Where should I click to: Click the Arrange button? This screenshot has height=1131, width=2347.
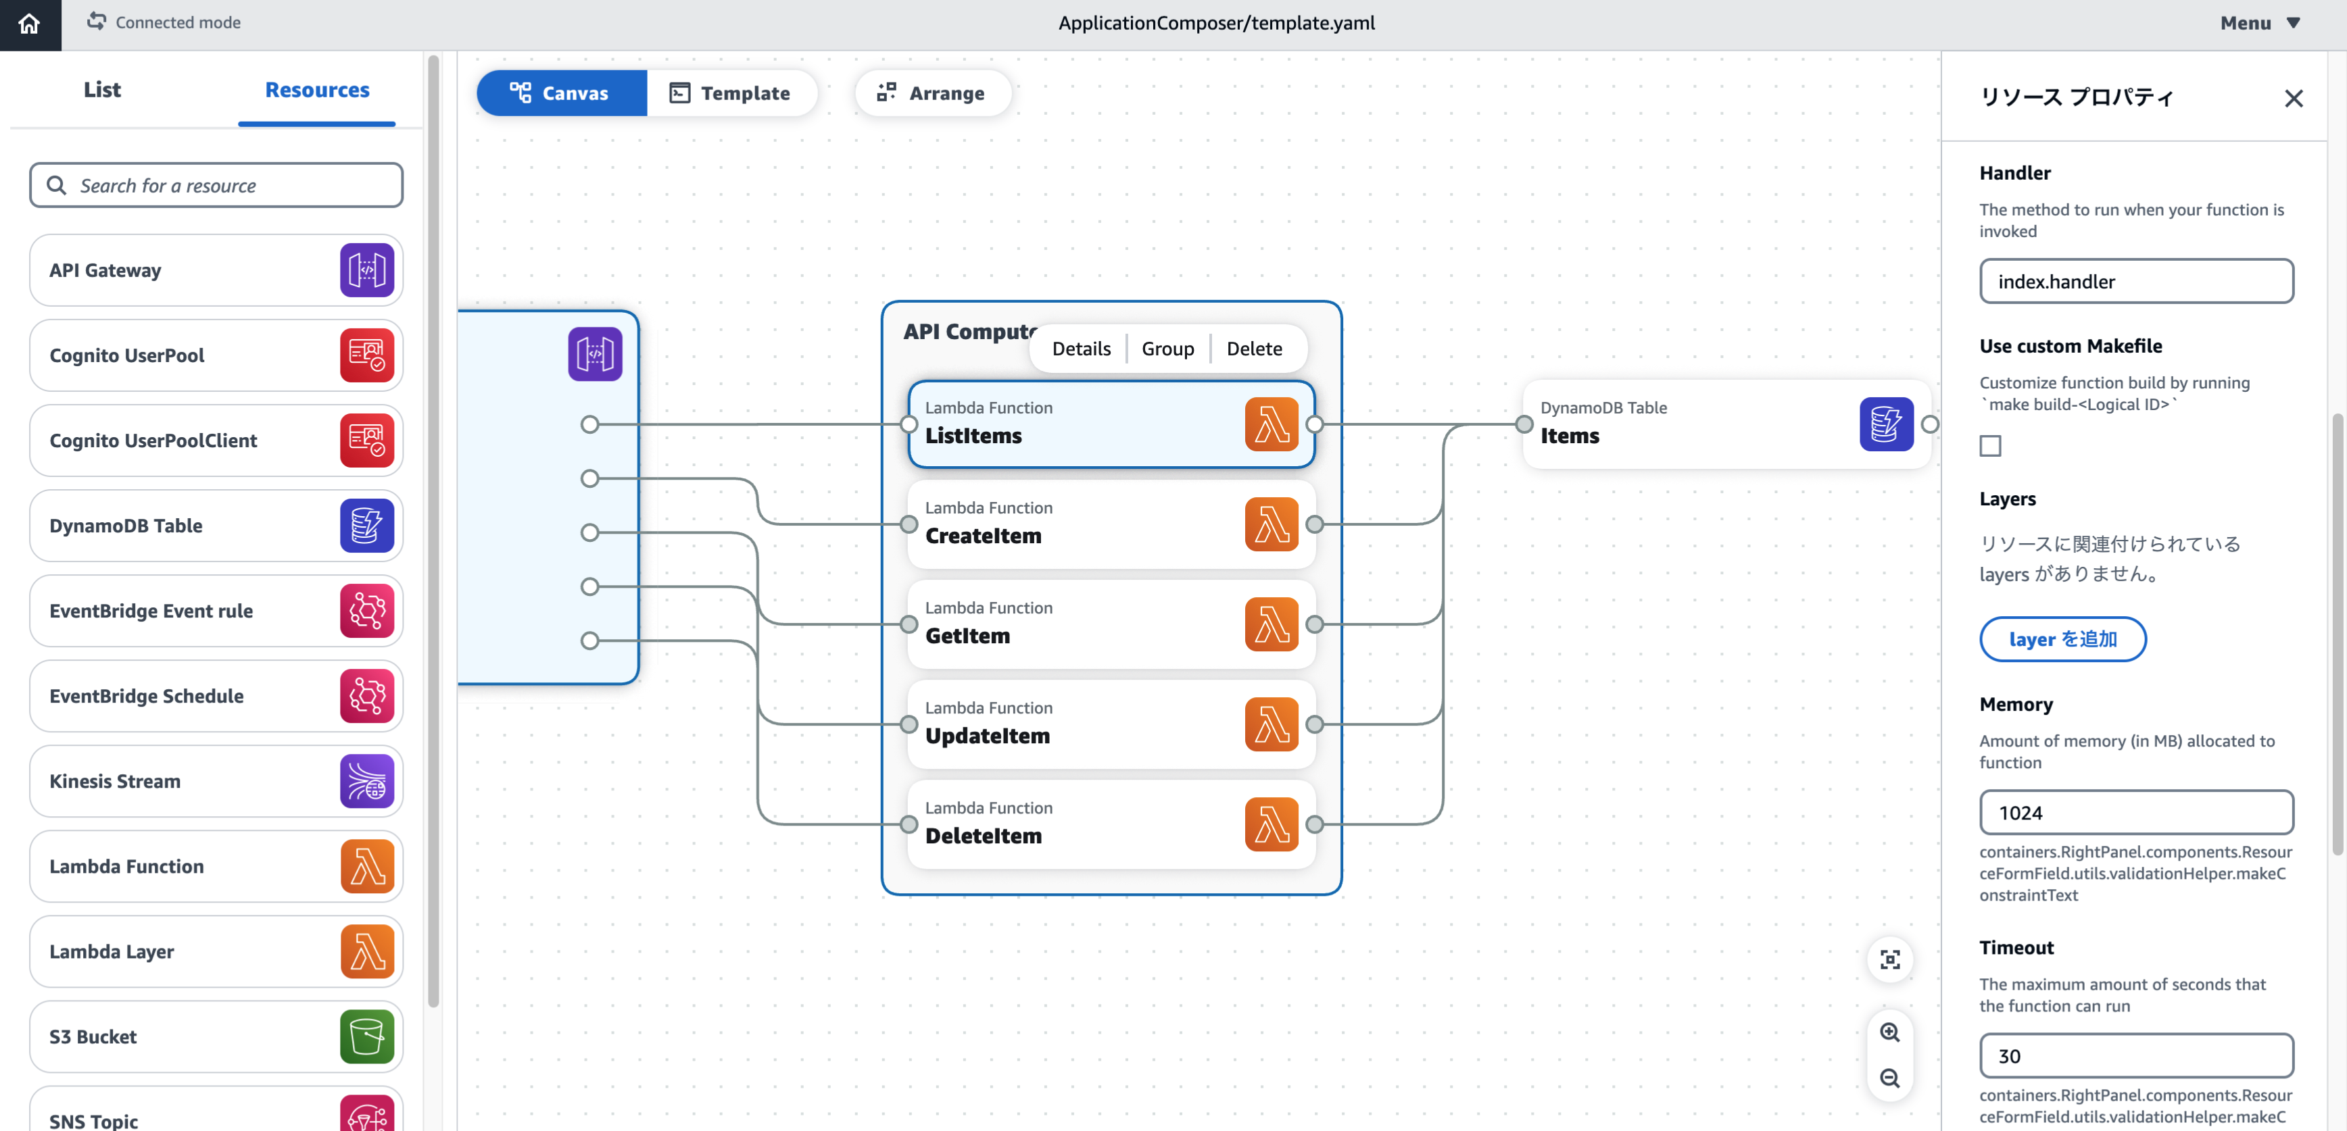932,93
